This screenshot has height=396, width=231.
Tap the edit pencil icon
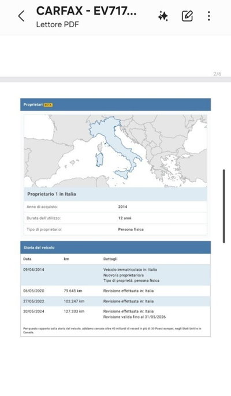tap(187, 16)
